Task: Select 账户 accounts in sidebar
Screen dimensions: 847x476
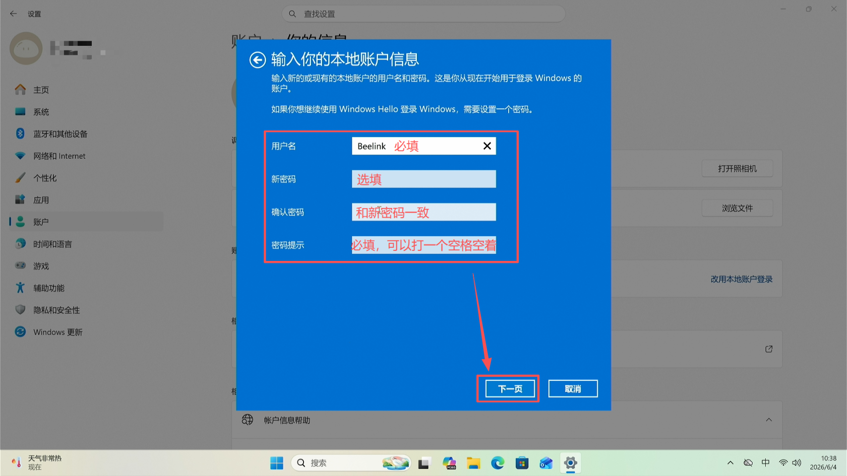Action: [86, 222]
